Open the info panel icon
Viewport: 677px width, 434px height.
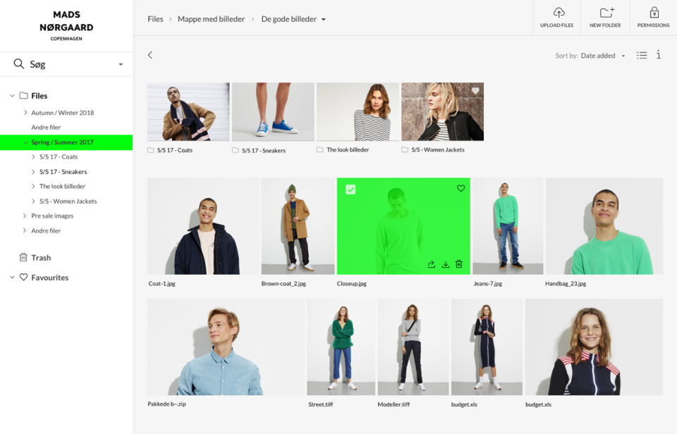[x=659, y=54]
